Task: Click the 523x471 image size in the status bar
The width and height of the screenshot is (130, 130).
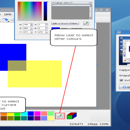Action: 76,124
